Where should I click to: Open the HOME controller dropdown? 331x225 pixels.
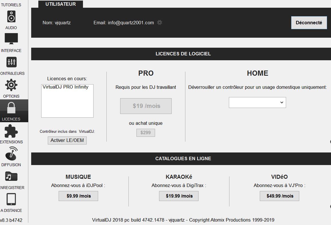[x=257, y=103]
